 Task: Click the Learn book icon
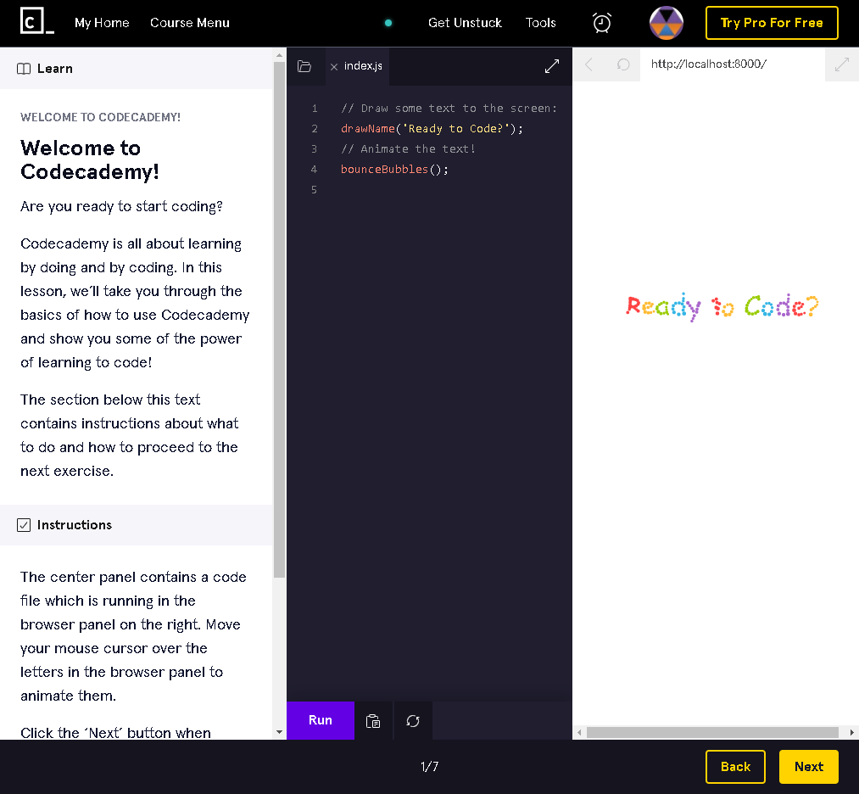click(x=24, y=69)
